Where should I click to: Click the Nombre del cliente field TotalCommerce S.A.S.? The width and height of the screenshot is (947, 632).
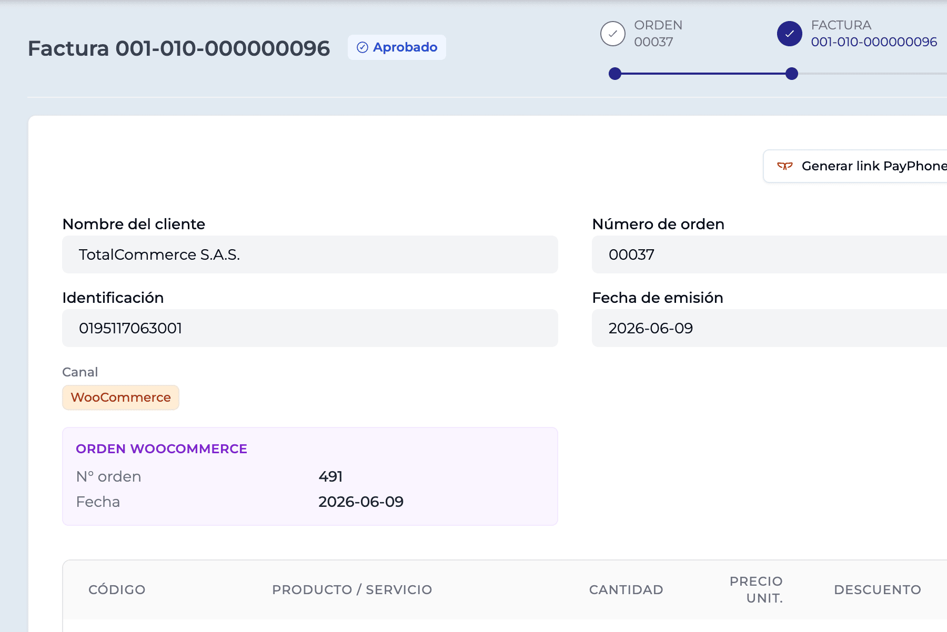pyautogui.click(x=310, y=254)
